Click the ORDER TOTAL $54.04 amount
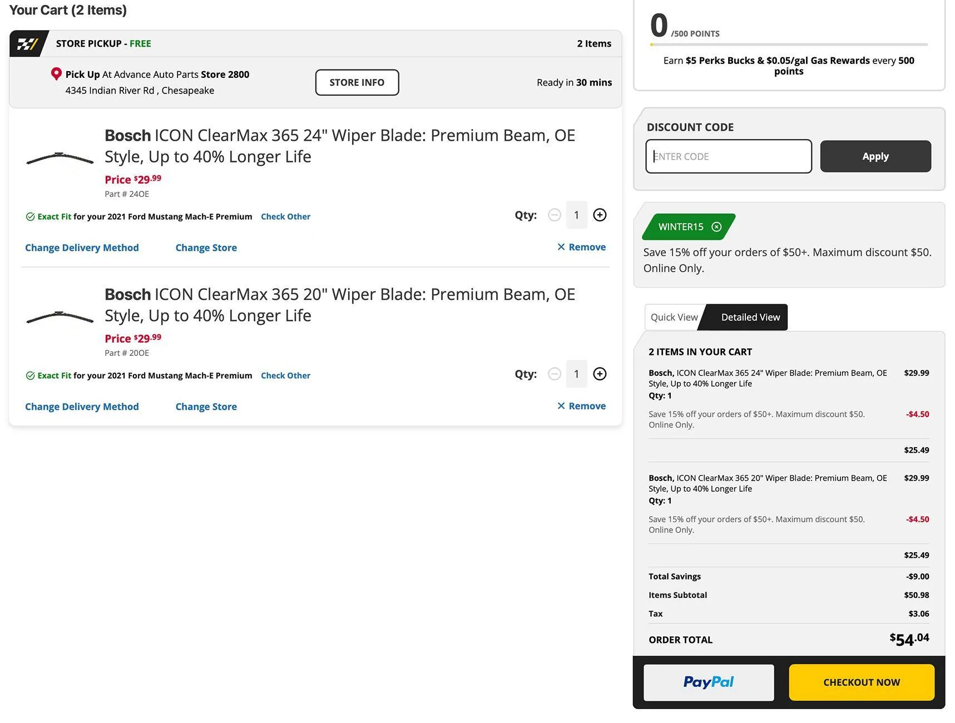 909,639
